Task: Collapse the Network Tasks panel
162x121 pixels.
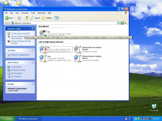Action: pyautogui.click(x=33, y=28)
